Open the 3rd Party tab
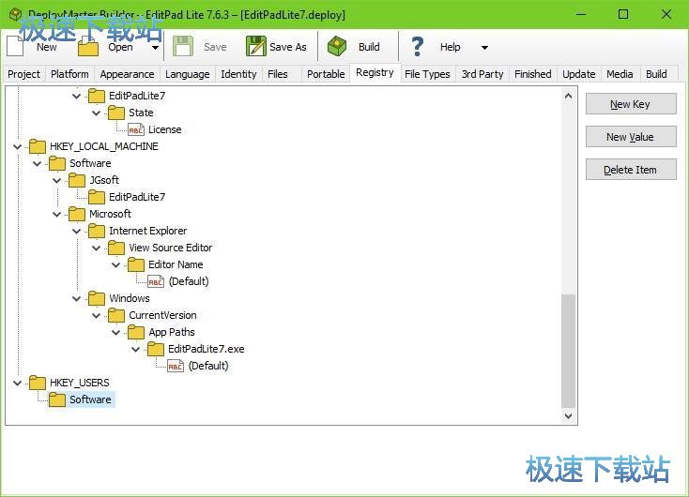 pyautogui.click(x=482, y=74)
